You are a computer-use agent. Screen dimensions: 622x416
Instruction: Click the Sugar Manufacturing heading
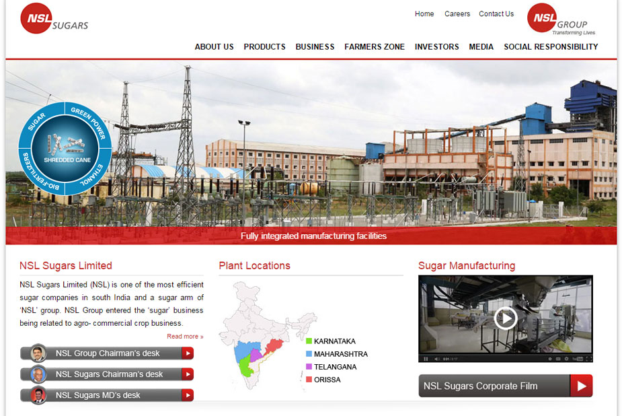pos(467,266)
